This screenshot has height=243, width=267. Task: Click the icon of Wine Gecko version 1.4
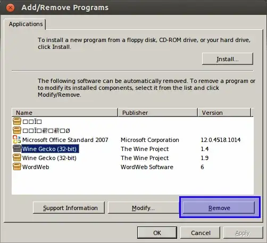point(17,148)
